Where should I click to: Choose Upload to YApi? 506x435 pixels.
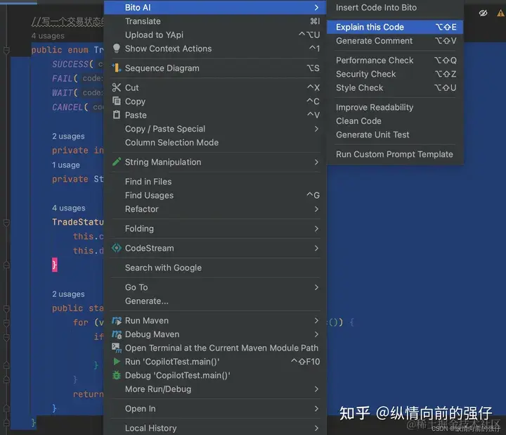click(215, 35)
